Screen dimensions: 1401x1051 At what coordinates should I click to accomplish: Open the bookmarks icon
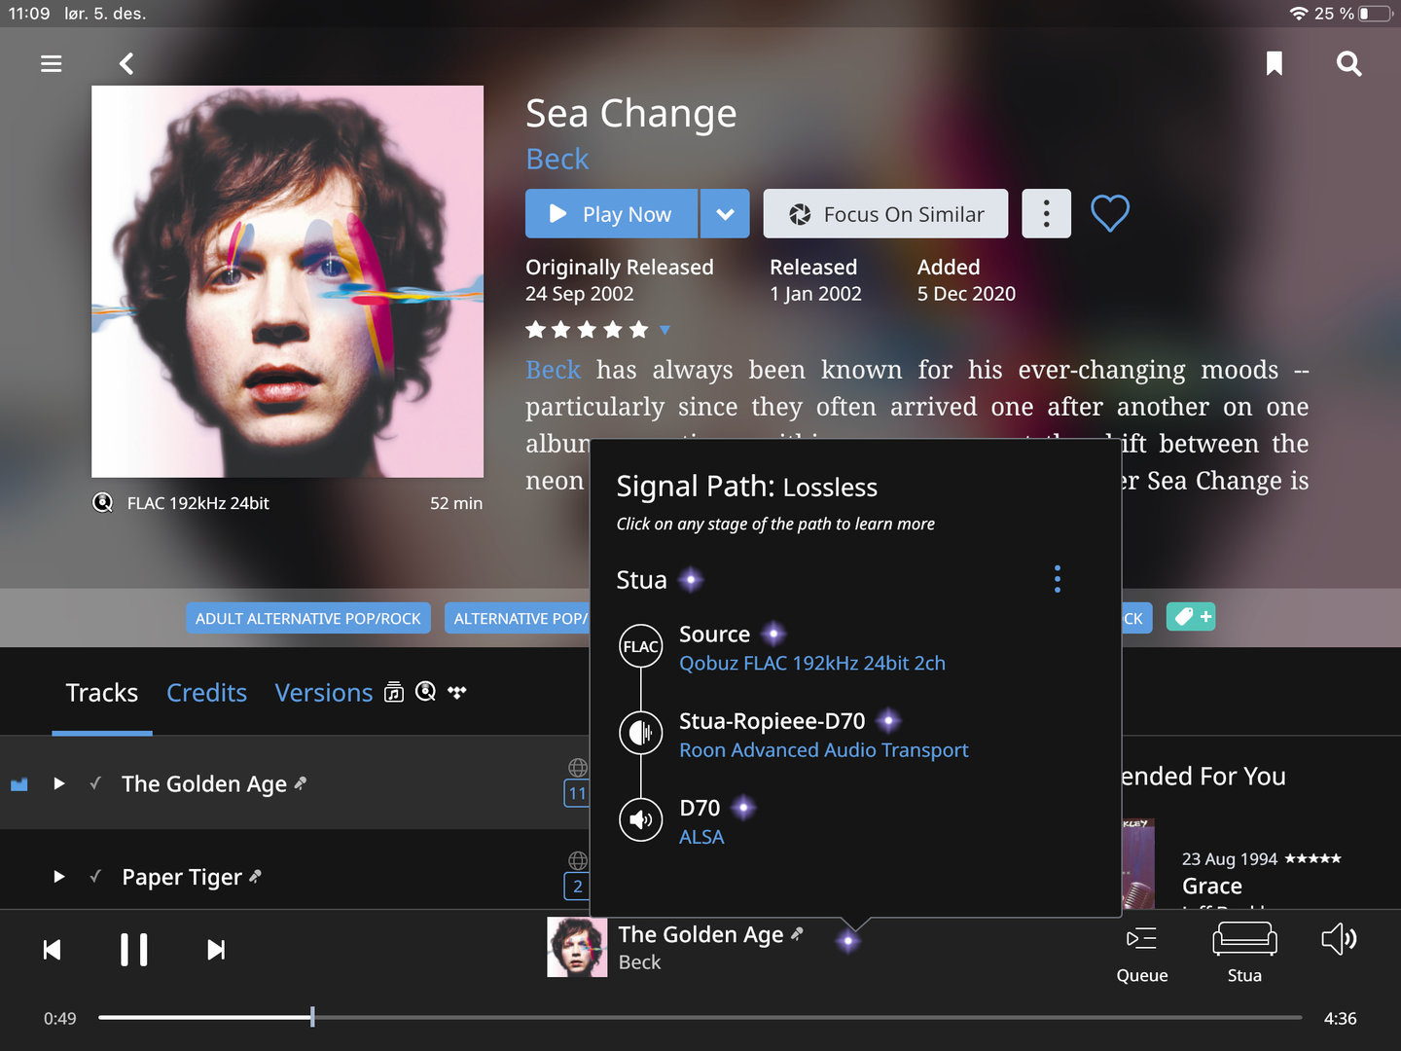[1274, 64]
